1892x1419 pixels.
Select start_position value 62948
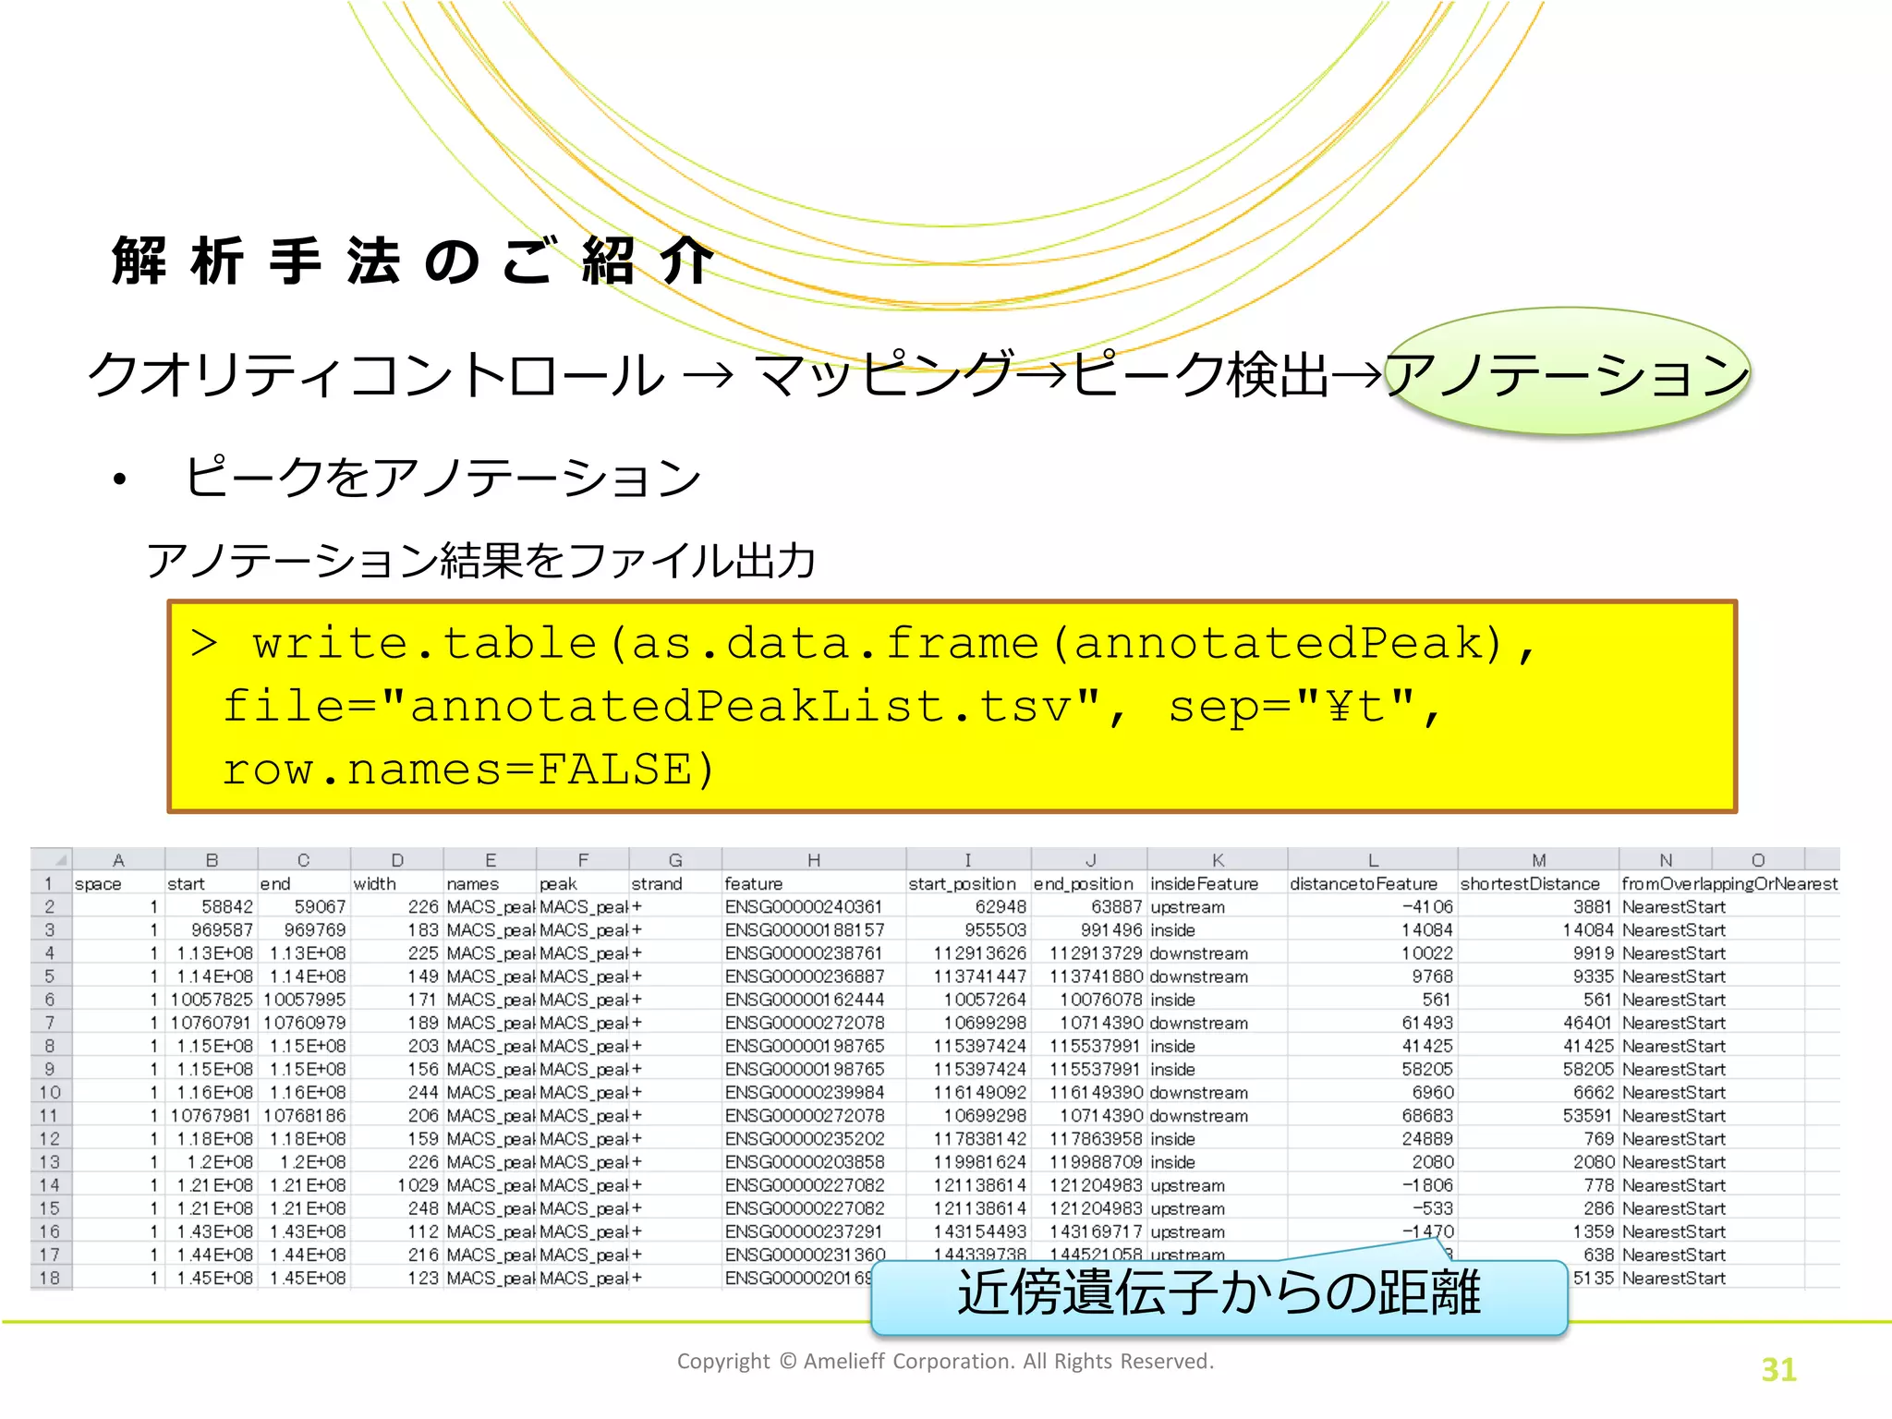968,907
